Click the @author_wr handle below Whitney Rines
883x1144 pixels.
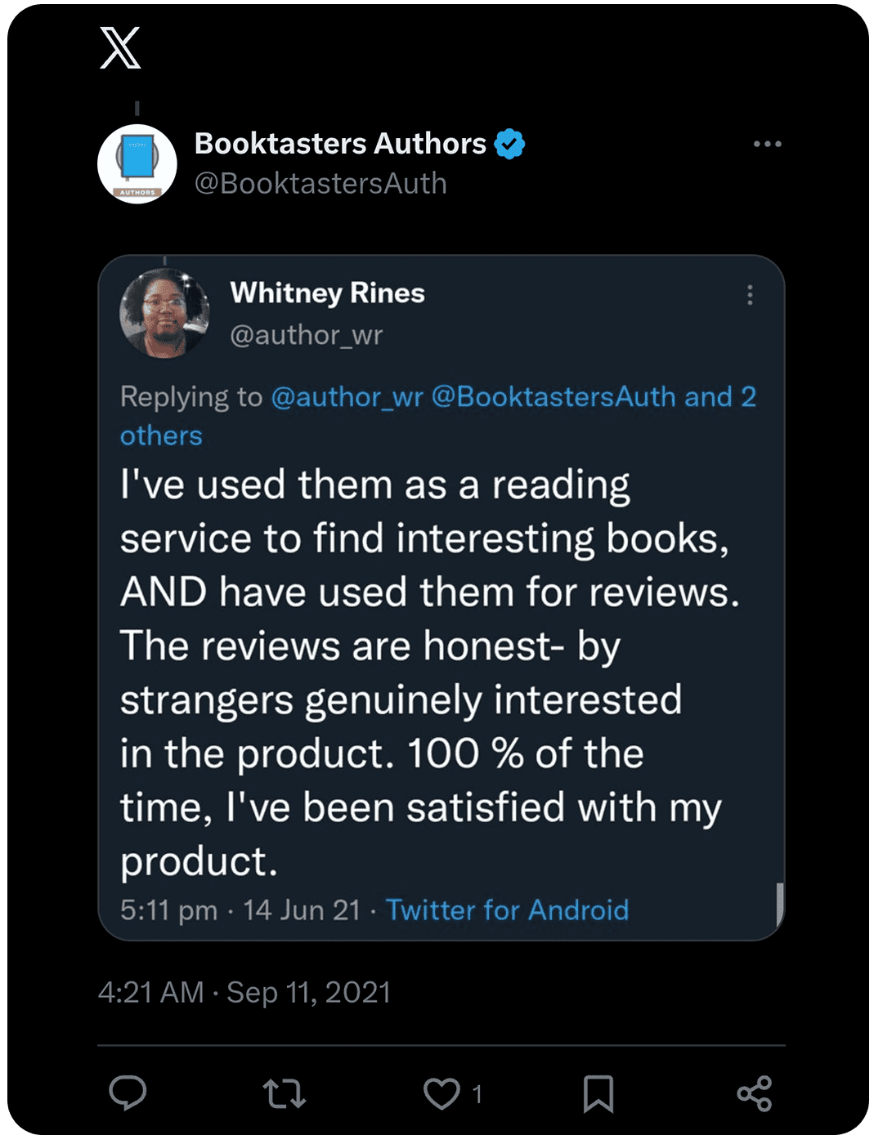click(x=306, y=335)
